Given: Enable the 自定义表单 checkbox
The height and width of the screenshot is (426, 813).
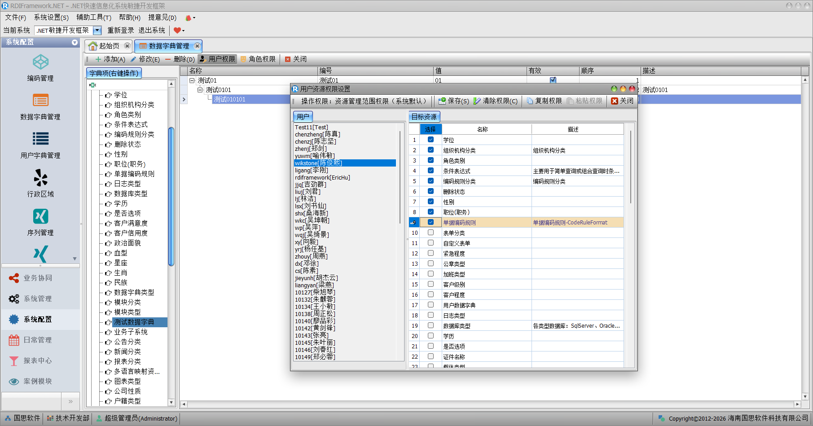Looking at the screenshot, I should (x=431, y=243).
